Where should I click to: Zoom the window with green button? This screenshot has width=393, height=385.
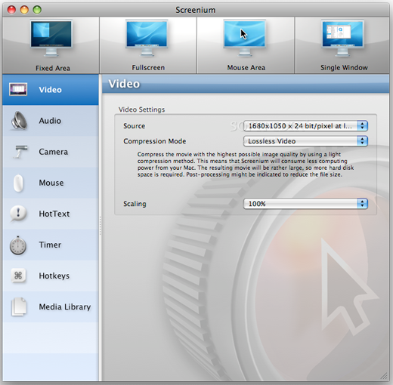tap(37, 10)
